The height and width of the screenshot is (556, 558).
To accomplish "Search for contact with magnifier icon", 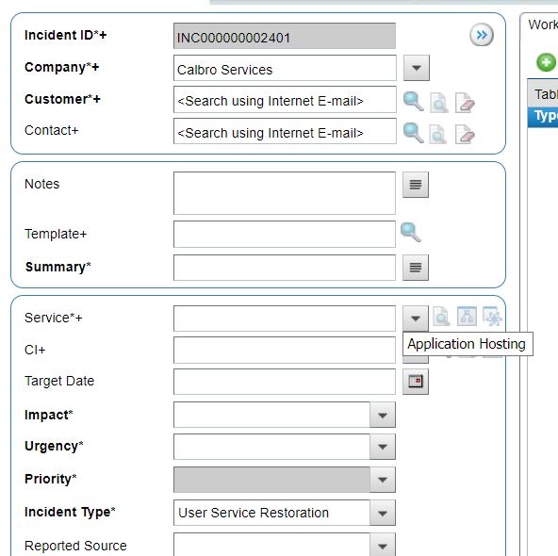I will pyautogui.click(x=413, y=133).
